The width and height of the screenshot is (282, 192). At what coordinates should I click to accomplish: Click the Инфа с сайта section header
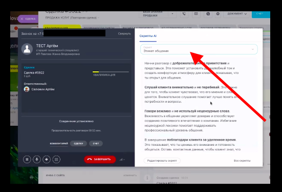[55, 175]
